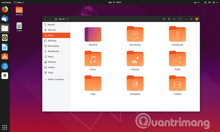
Task: Open the power system menu icon
Action: click(x=214, y=2)
